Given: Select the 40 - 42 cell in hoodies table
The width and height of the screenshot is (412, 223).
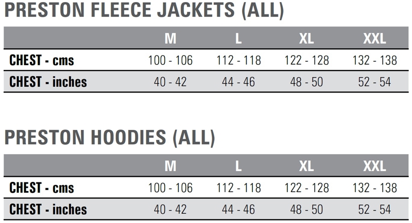Looking at the screenshot, I should (x=170, y=209).
